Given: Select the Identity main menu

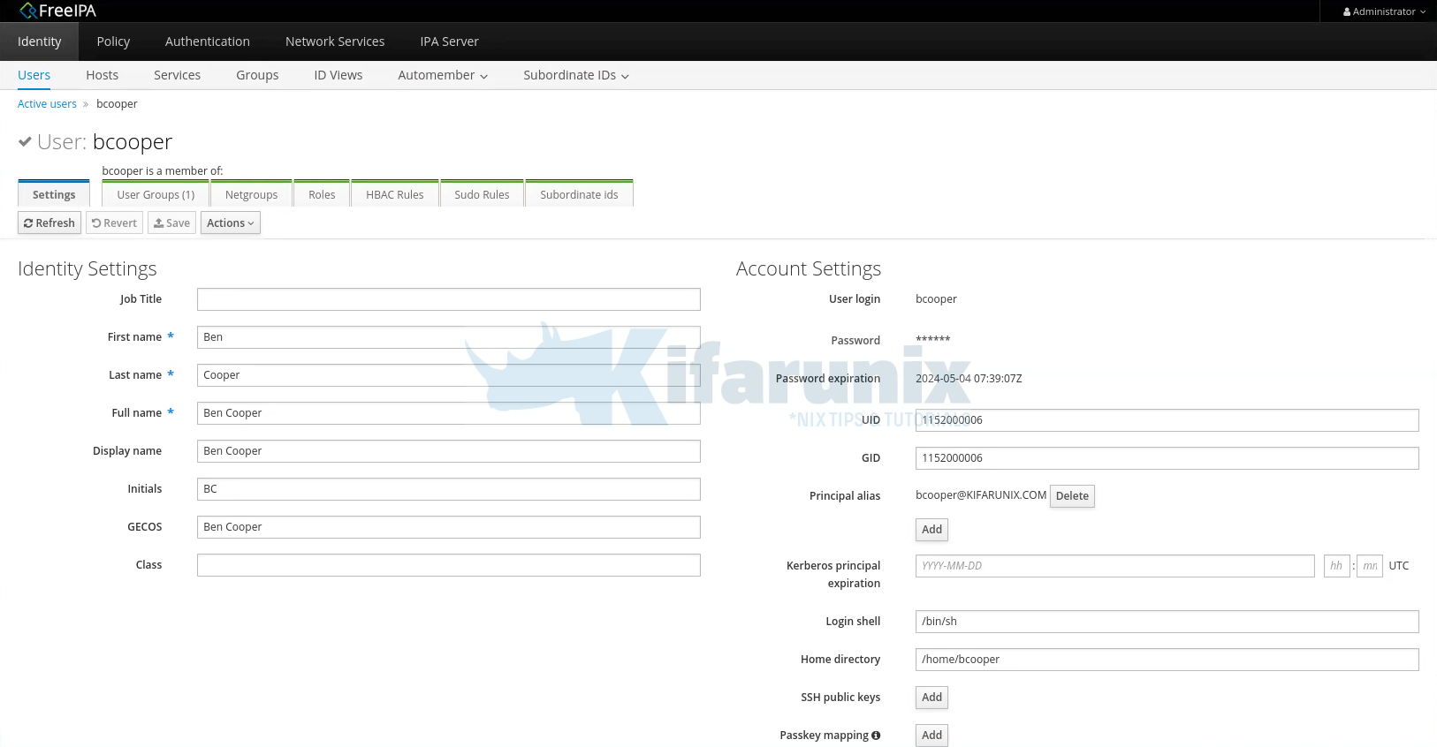Looking at the screenshot, I should (x=40, y=41).
